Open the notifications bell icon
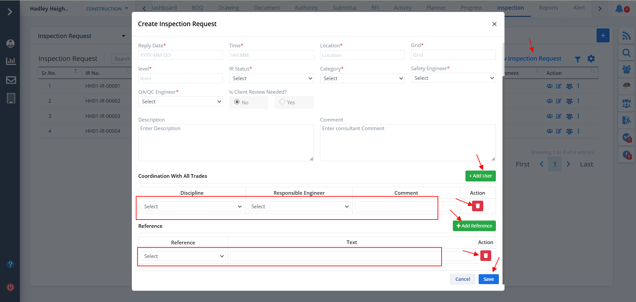The width and height of the screenshot is (636, 302). coord(619,9)
